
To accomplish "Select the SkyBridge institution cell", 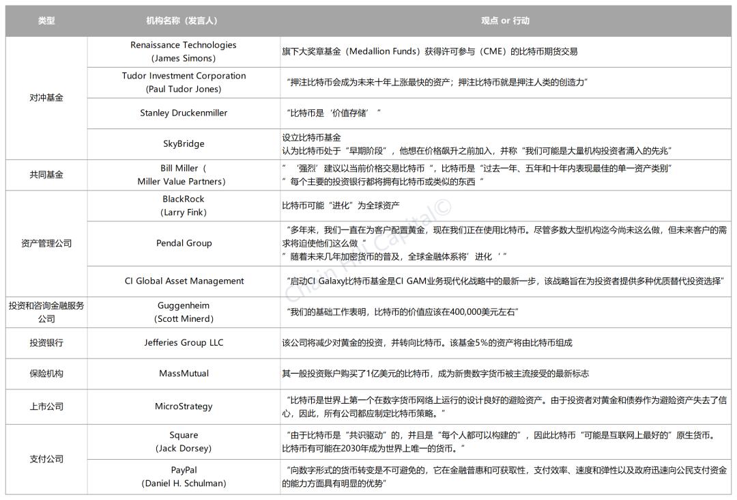I will point(183,143).
